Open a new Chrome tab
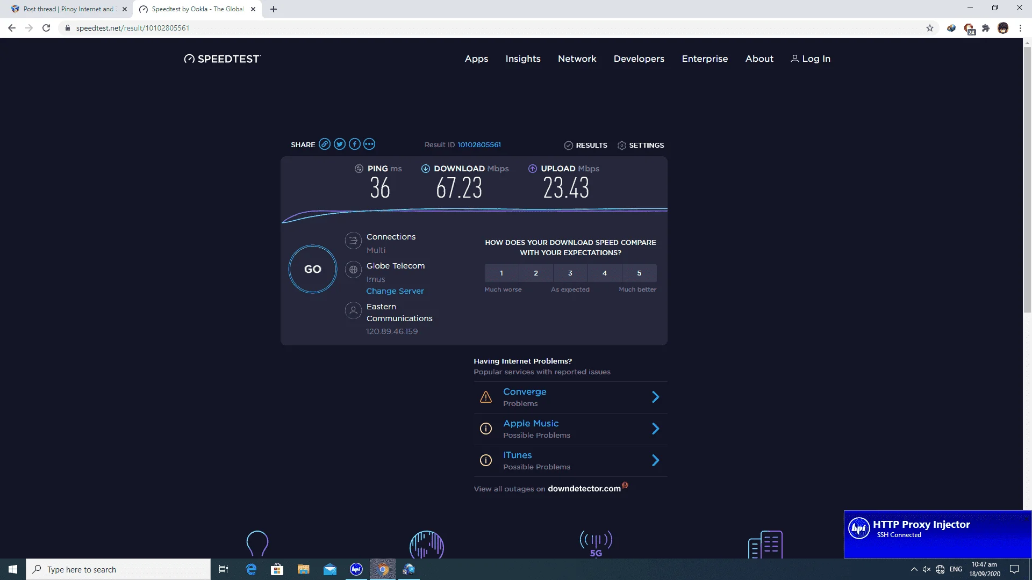 click(x=274, y=9)
